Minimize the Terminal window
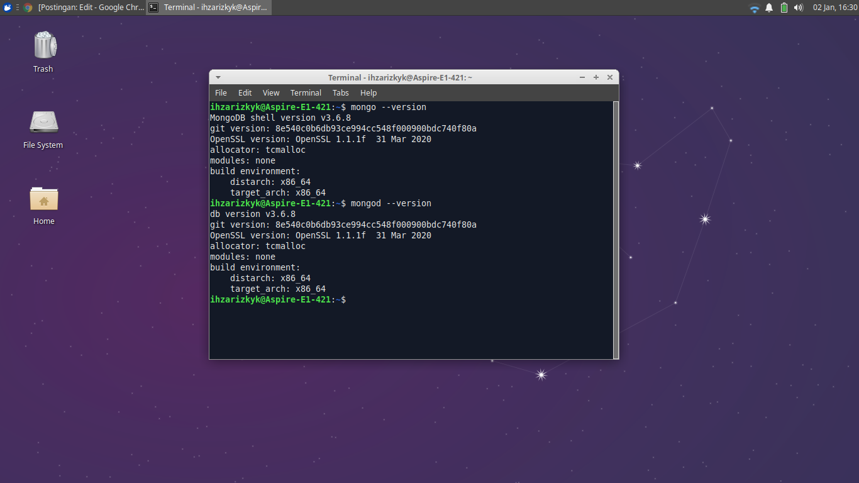This screenshot has width=859, height=483. pyautogui.click(x=582, y=77)
